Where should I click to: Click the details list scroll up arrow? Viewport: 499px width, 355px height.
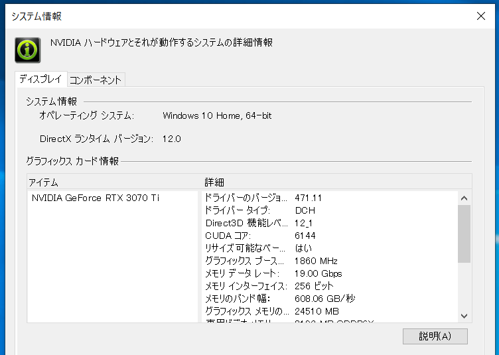pos(464,198)
